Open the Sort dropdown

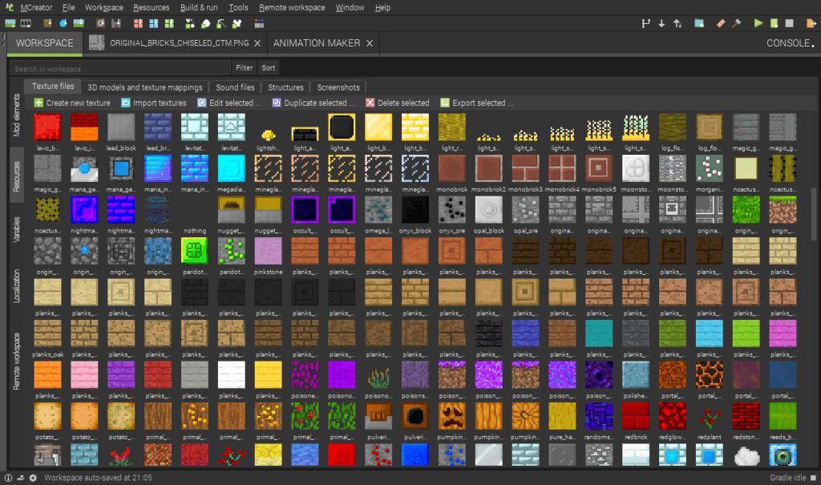click(x=269, y=67)
